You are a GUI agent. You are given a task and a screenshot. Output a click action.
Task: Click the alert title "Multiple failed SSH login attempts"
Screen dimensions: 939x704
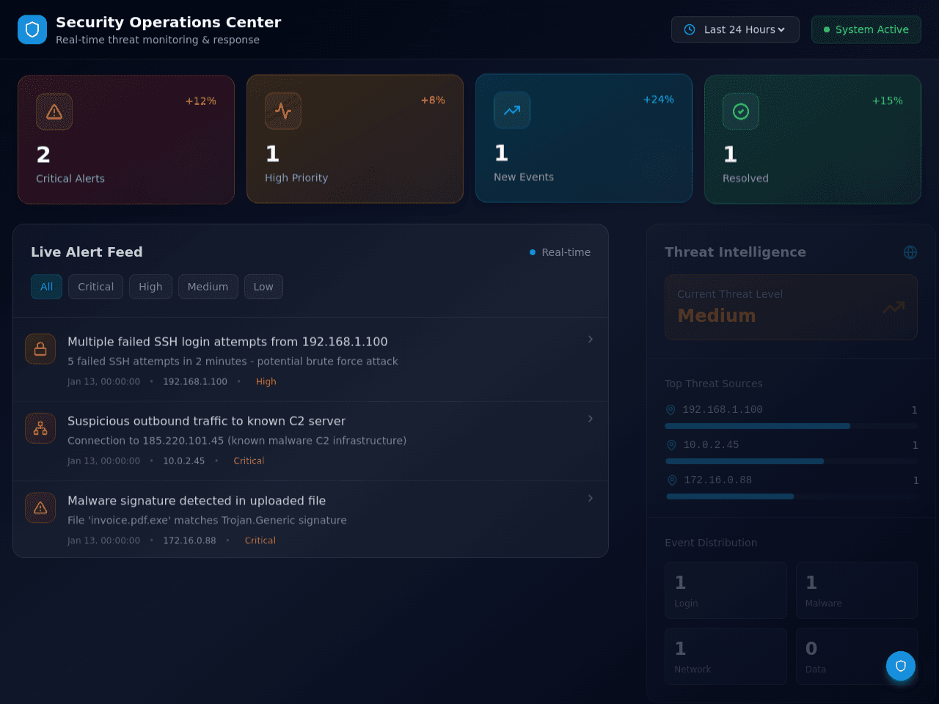(227, 342)
